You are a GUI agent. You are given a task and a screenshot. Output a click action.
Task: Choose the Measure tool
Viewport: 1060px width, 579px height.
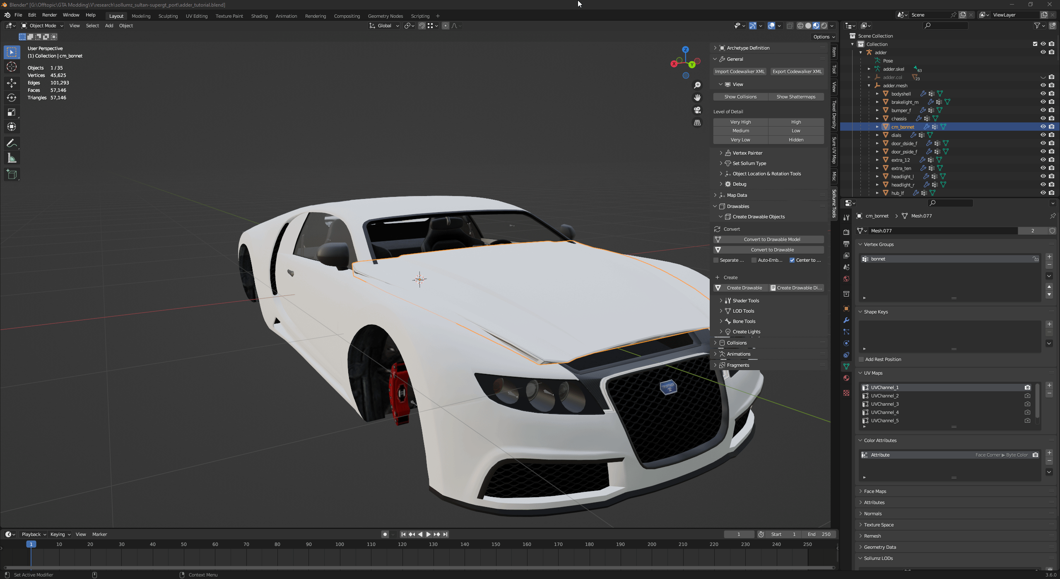12,158
